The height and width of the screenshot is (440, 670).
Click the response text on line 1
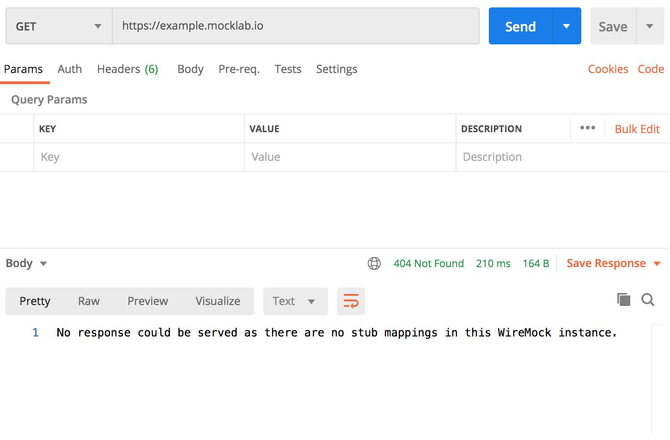(x=337, y=333)
